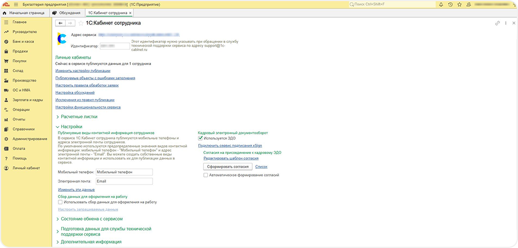Go forward with the right arrow button
The width and height of the screenshot is (518, 248).
pos(70,23)
